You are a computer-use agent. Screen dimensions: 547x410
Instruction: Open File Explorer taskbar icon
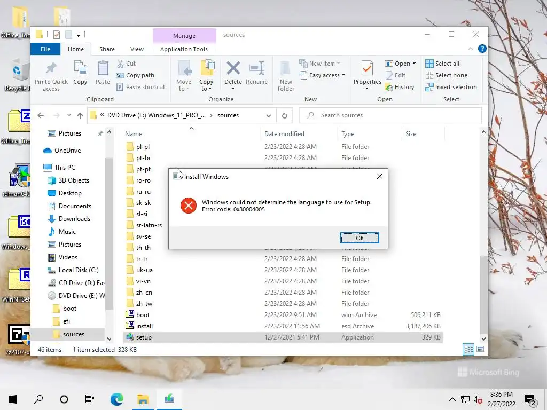click(x=143, y=399)
